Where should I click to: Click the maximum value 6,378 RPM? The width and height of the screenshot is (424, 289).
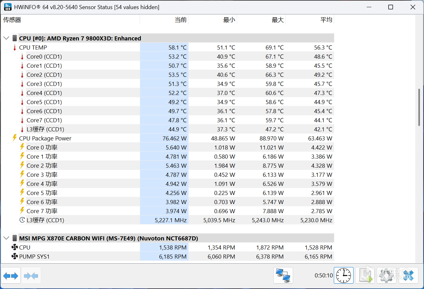coord(270,257)
